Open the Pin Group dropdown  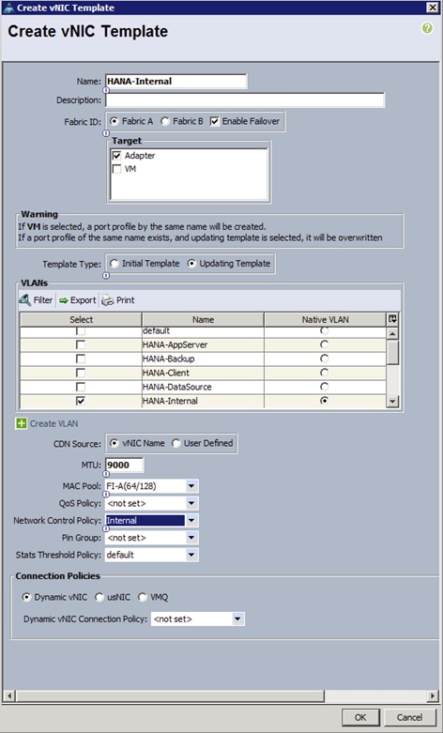coord(191,538)
